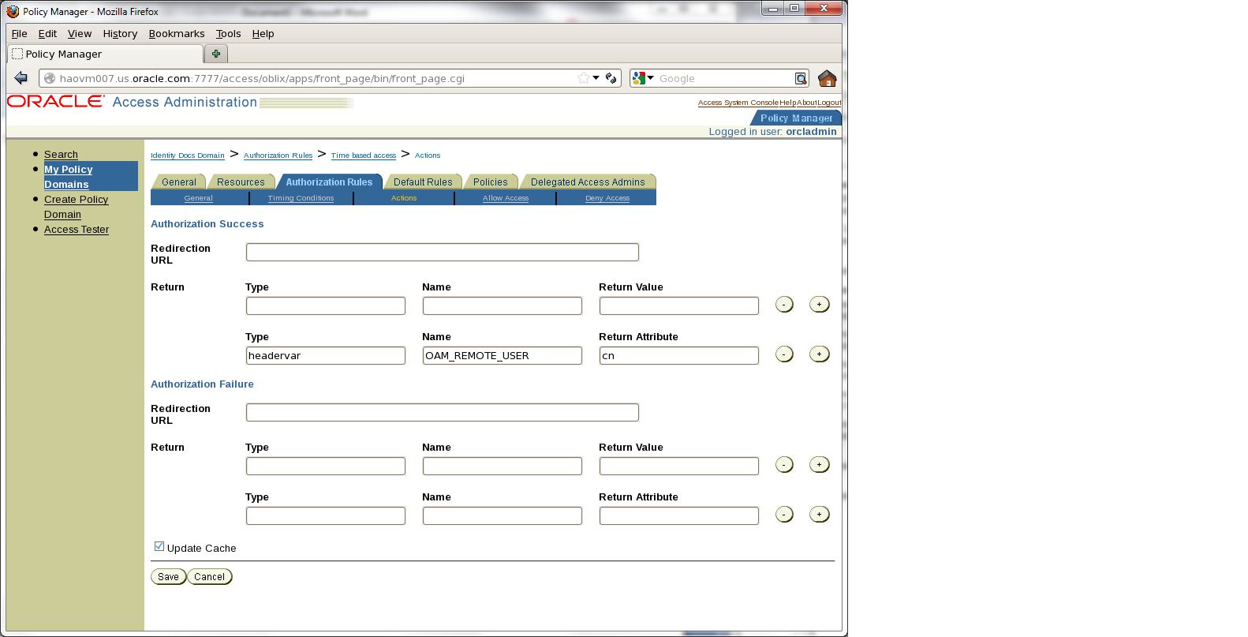Click the Identity Docs Domain breadcrumb
The height and width of the screenshot is (637, 1248).
(x=188, y=156)
